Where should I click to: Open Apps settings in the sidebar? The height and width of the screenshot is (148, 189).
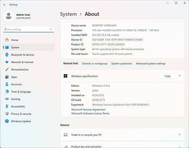(x=29, y=77)
